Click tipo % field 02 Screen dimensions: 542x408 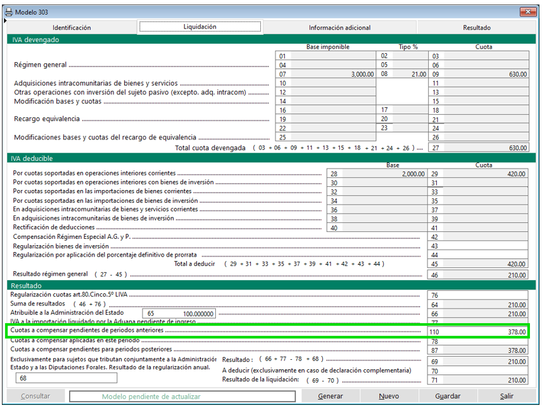[x=402, y=56]
